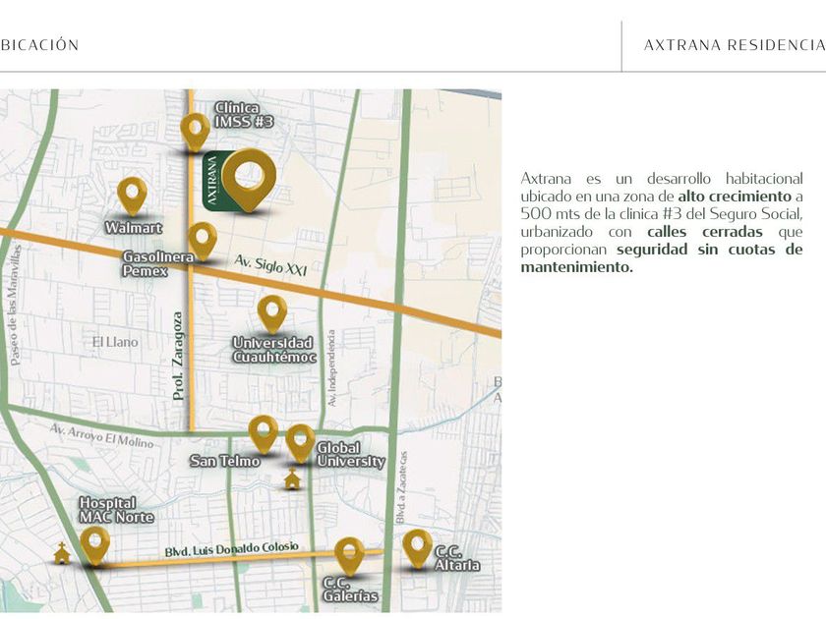Screen dimensions: 826x619
Task: Click the 'BICACIÓN' section heading
Action: click(39, 45)
